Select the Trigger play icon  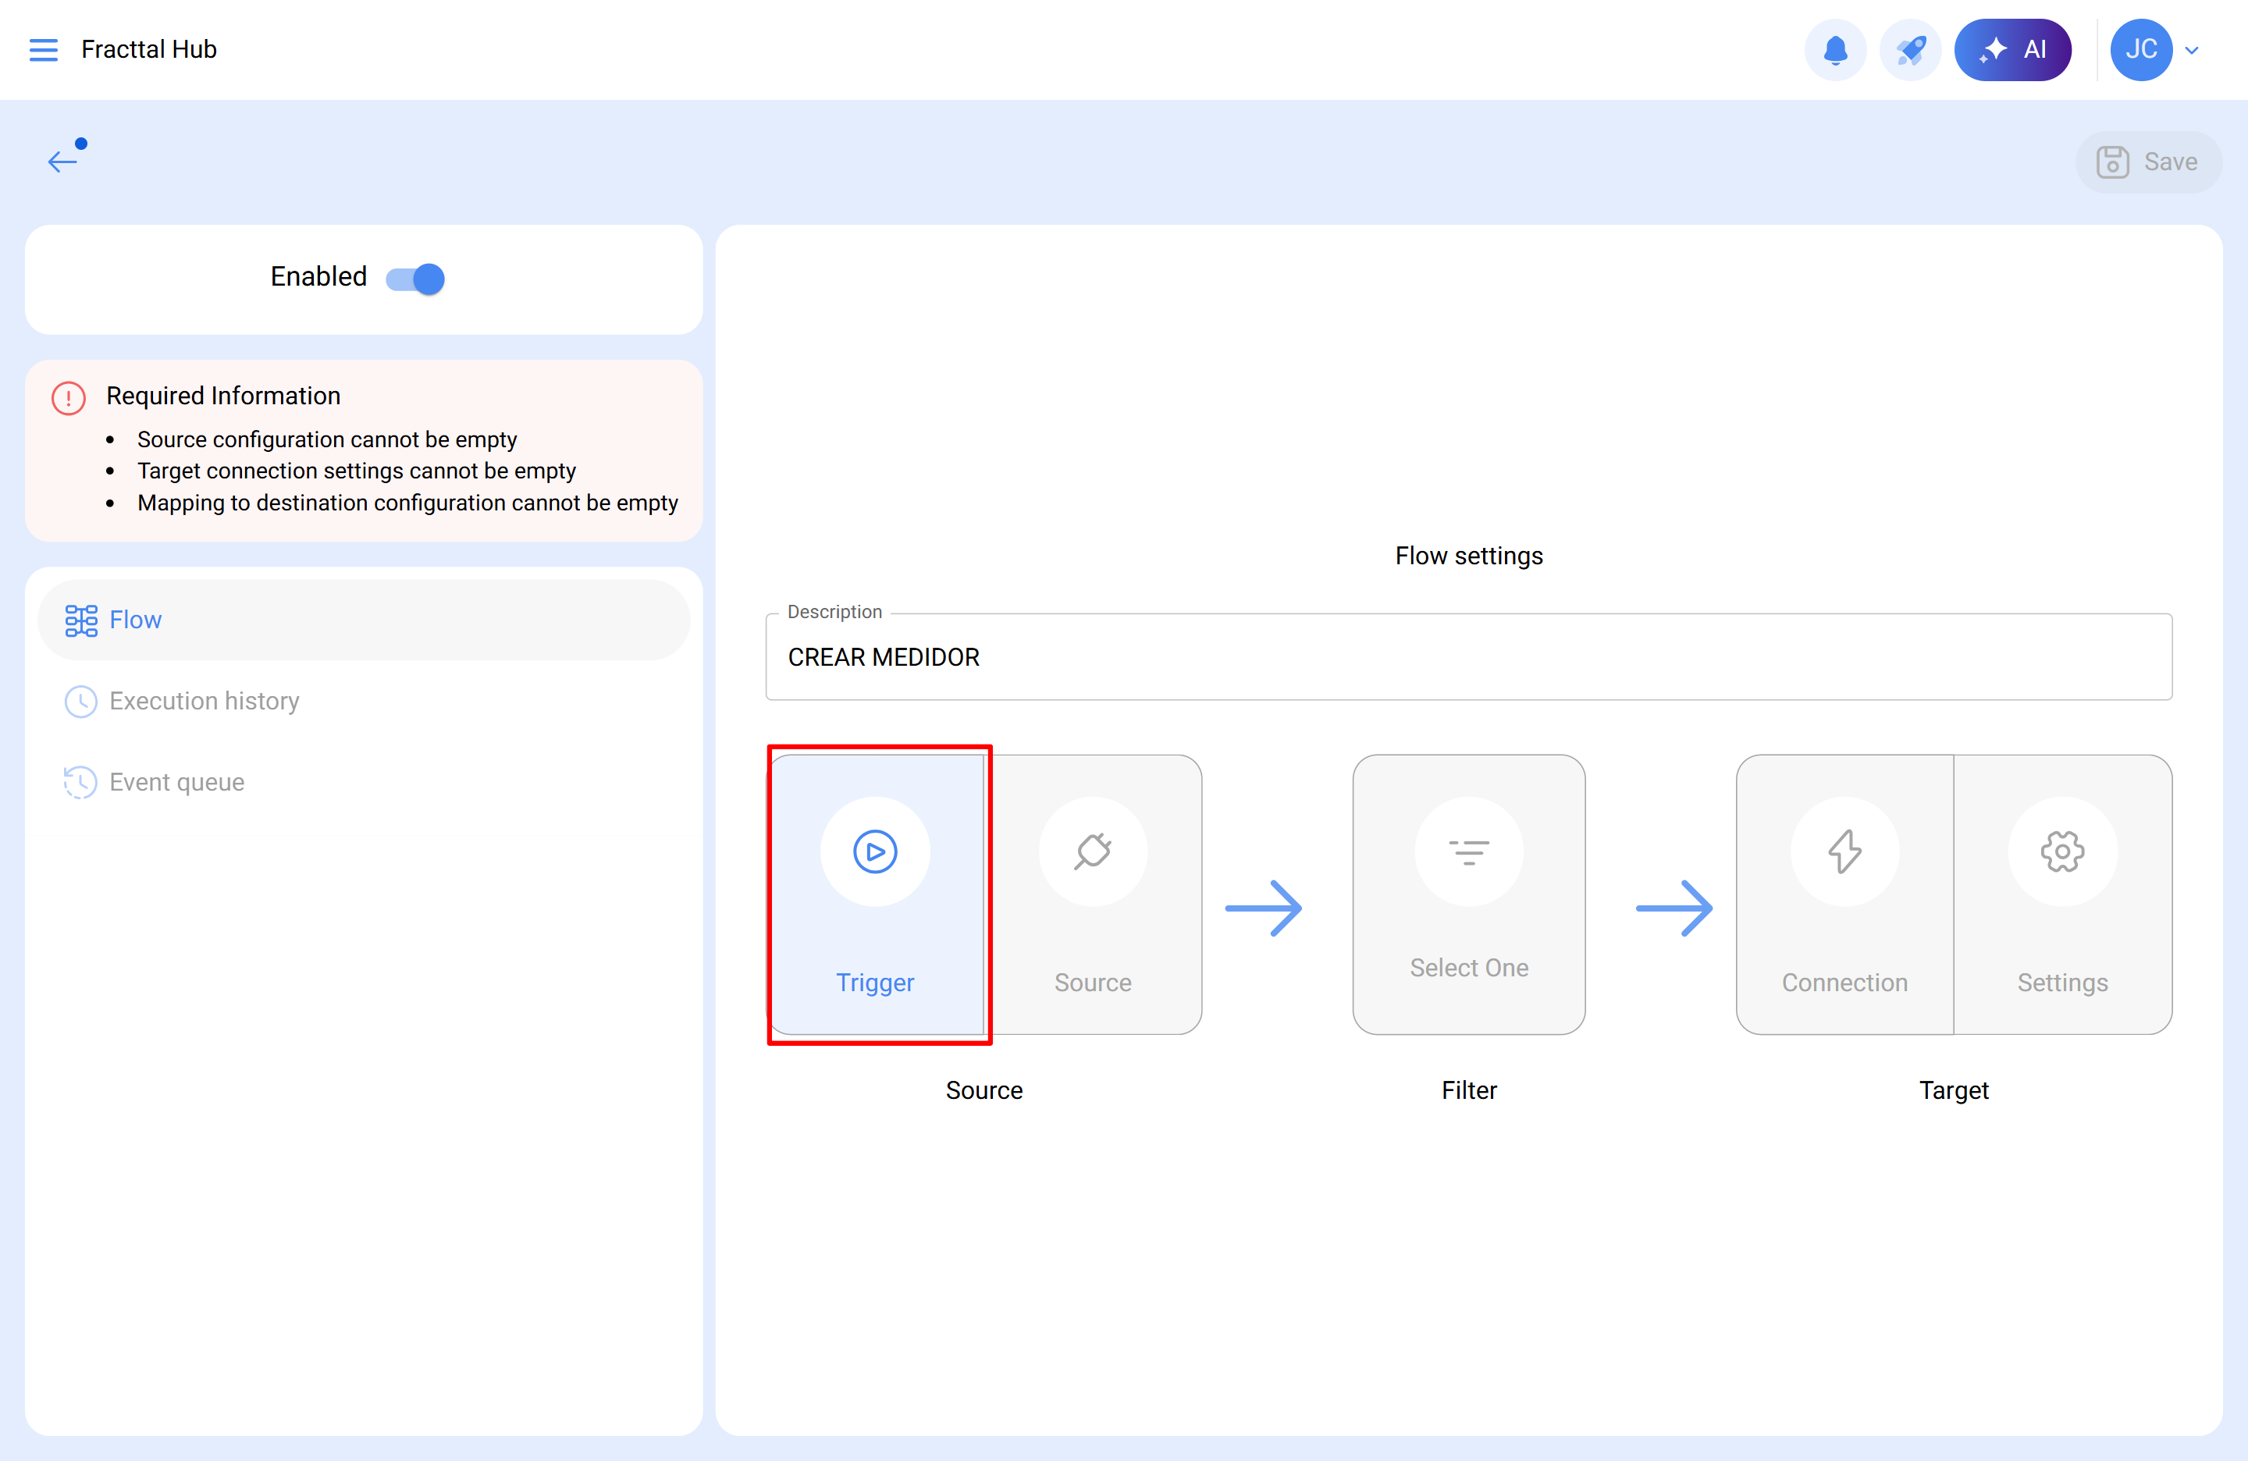click(876, 851)
